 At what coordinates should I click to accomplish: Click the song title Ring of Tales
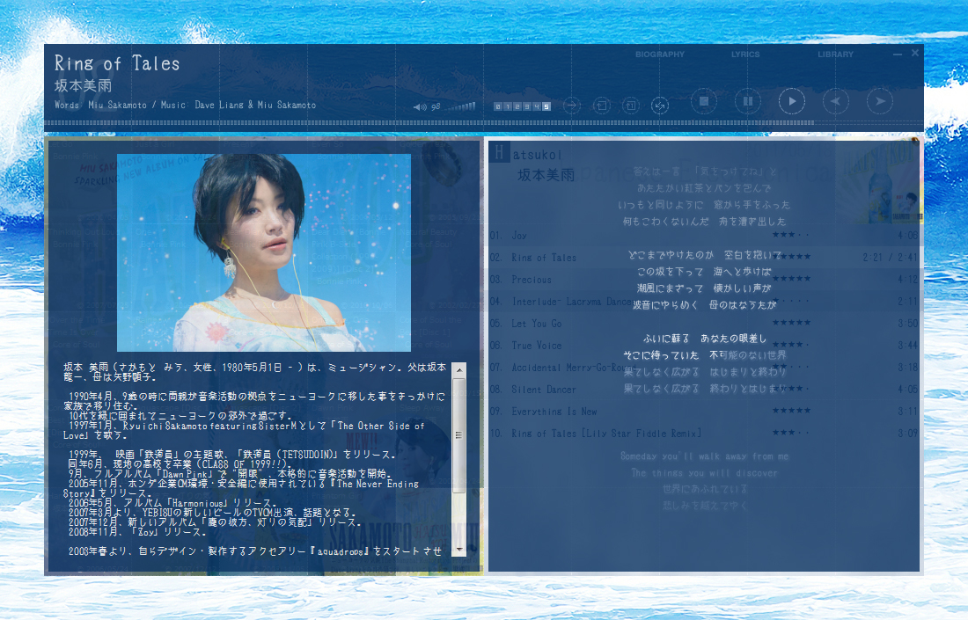click(x=117, y=63)
